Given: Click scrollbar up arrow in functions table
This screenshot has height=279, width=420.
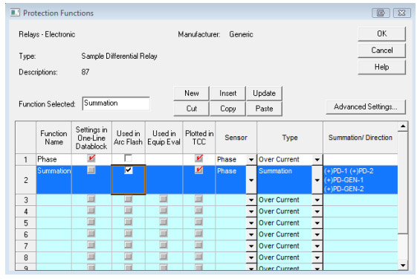Looking at the screenshot, I should coord(403,126).
